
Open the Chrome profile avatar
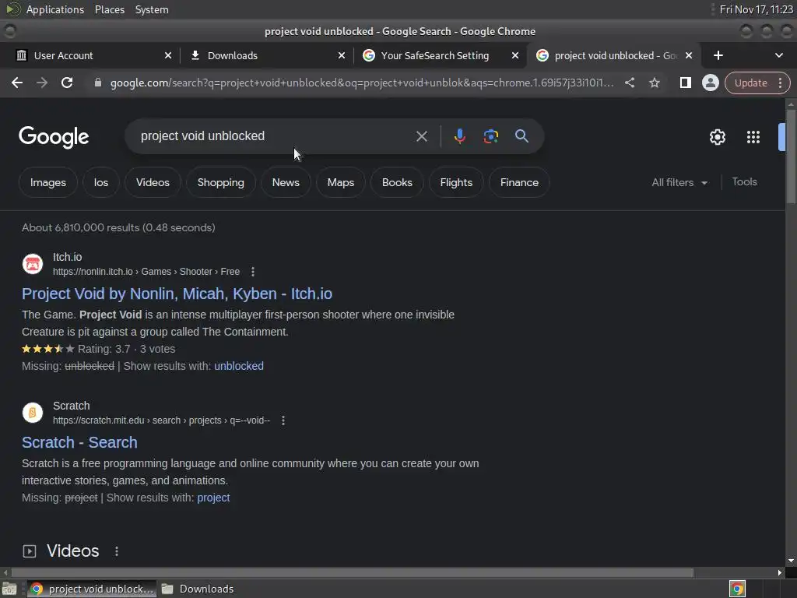click(710, 83)
